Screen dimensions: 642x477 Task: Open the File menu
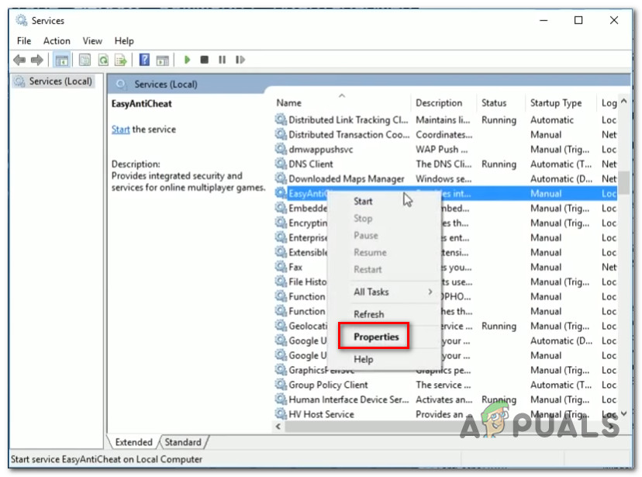coord(24,41)
